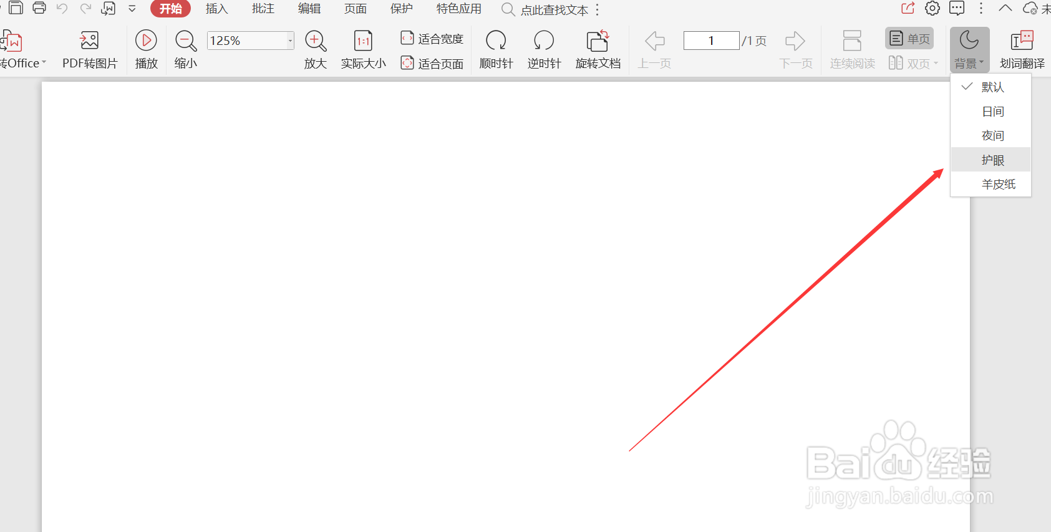Switch to the 开始 tab
Viewport: 1051px width, 532px height.
click(170, 9)
